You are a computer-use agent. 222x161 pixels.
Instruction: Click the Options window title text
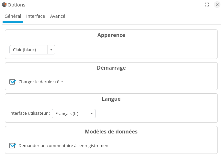(17, 5)
